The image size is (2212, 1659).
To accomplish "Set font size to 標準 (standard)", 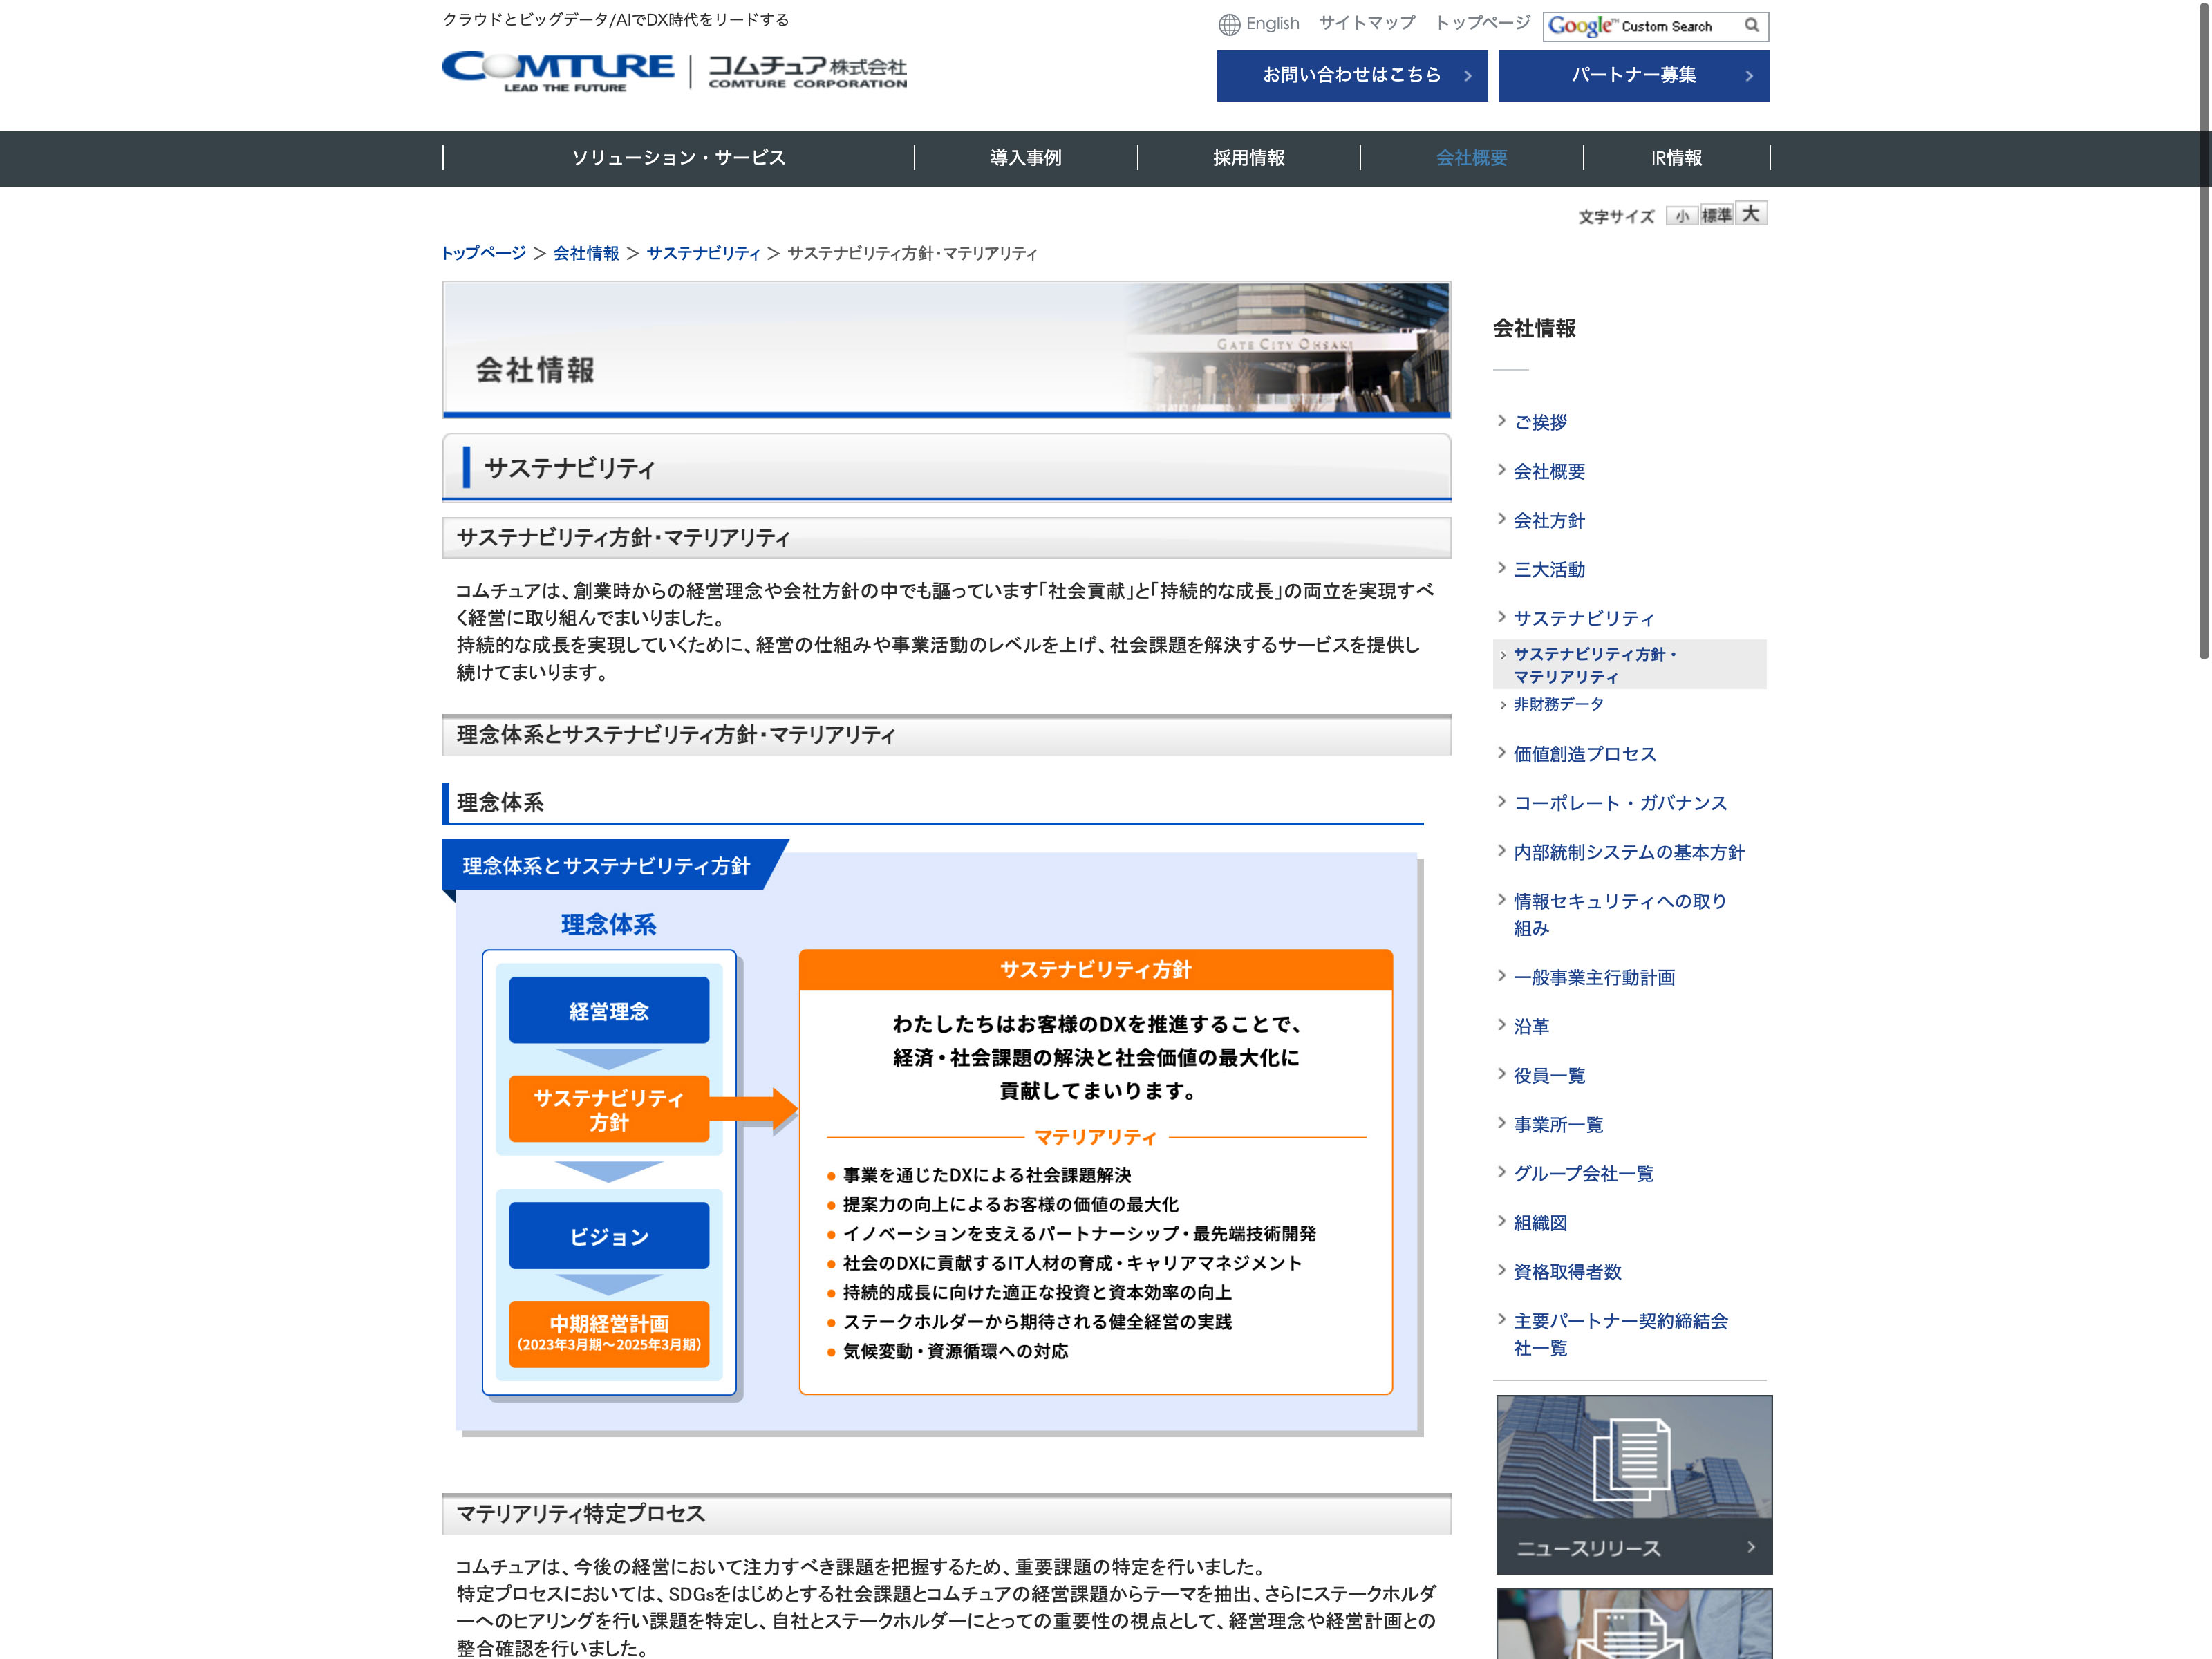I will 1716,216.
